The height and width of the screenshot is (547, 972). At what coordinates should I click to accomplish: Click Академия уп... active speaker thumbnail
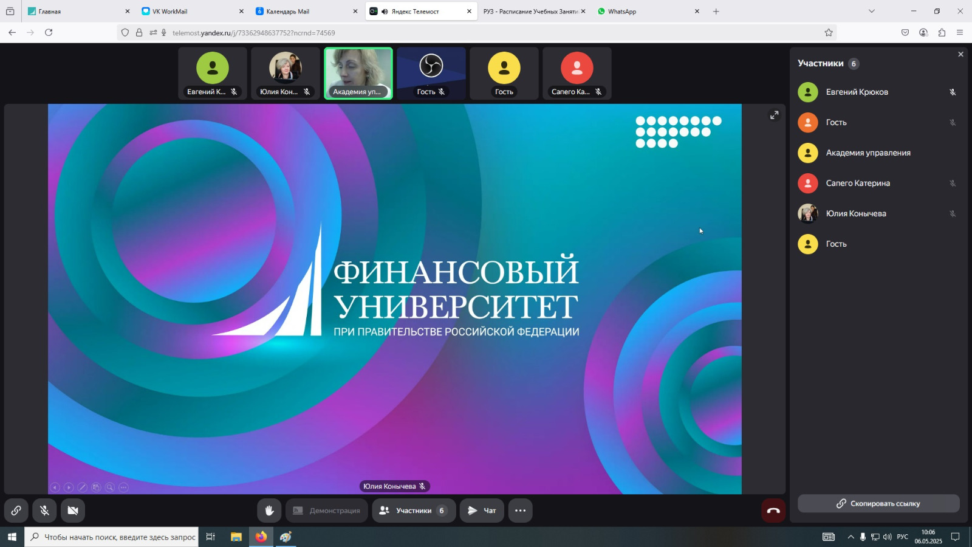point(358,73)
